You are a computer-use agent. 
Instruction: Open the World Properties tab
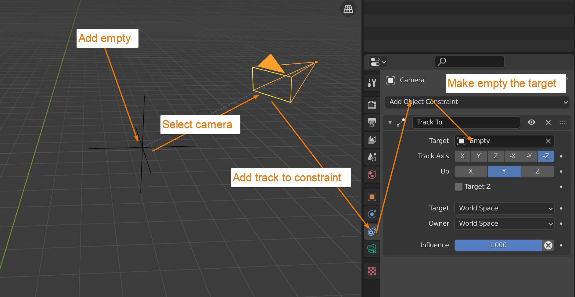click(x=372, y=174)
